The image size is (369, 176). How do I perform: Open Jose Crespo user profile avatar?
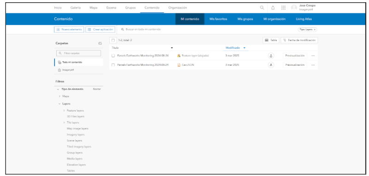(x=294, y=7)
